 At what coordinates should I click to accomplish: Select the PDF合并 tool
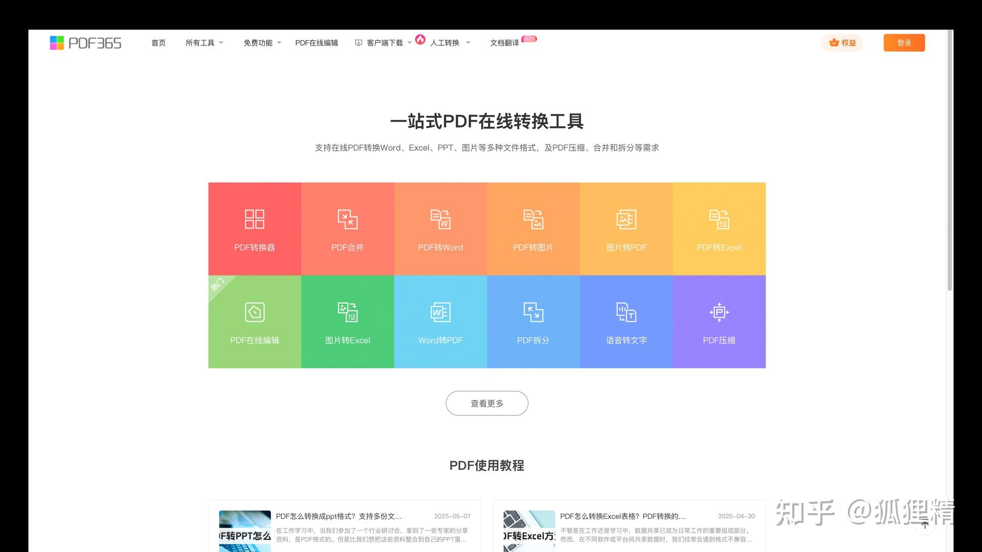pos(347,228)
